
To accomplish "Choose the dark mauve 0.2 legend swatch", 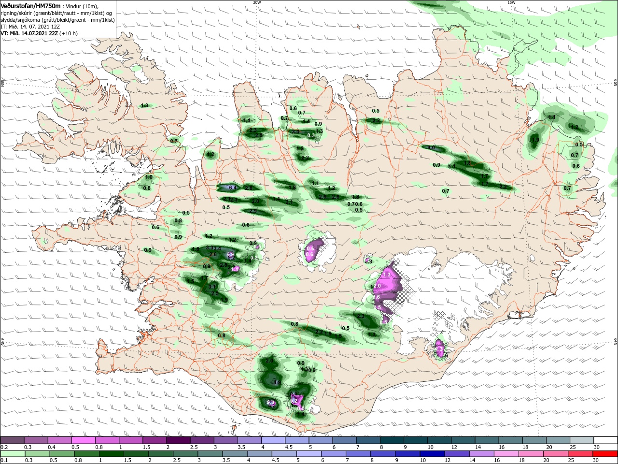I will point(12,440).
